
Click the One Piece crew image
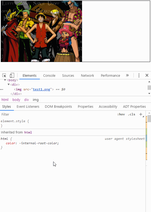[41, 31]
